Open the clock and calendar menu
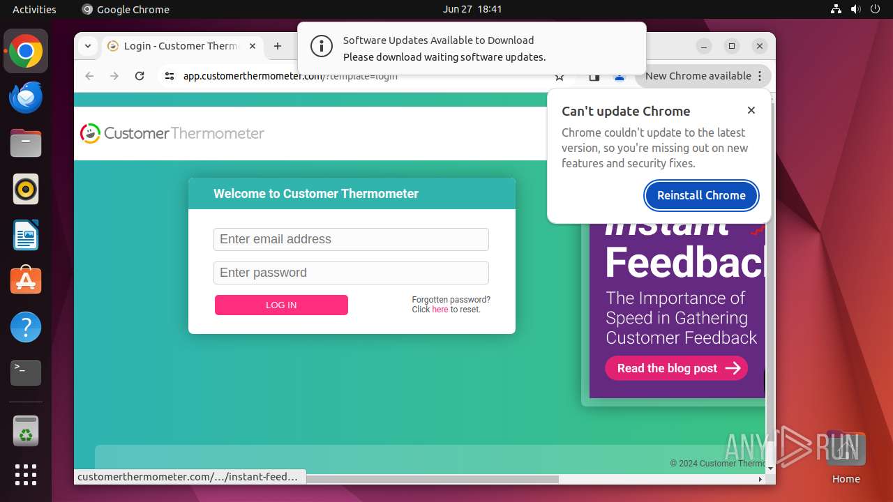 coord(472,9)
